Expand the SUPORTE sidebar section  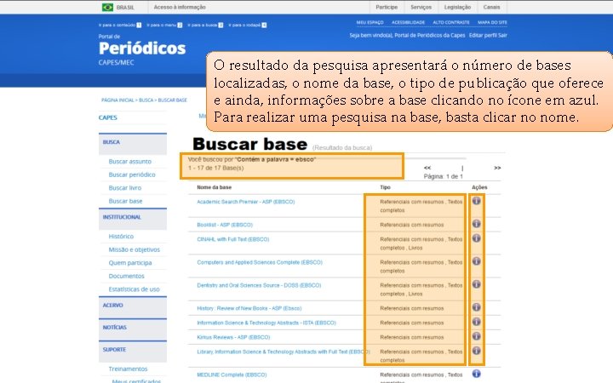(133, 351)
